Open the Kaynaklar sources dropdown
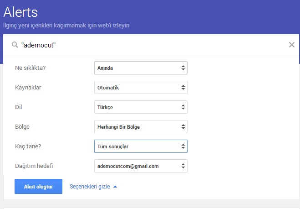 [141, 88]
